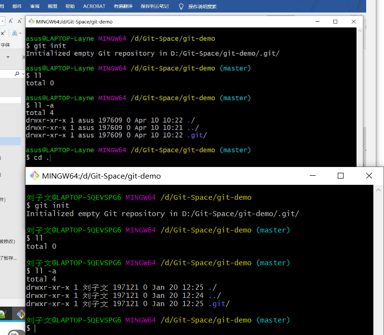Maximize the upper MINGW64 terminal window

(x=335, y=22)
